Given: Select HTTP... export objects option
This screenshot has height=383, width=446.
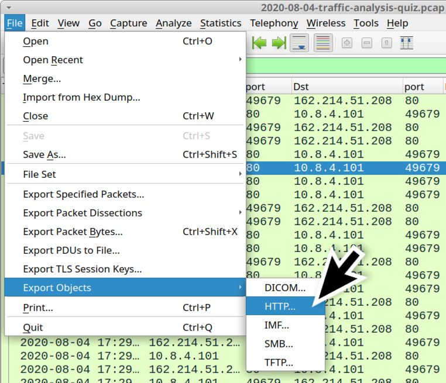Looking at the screenshot, I should click(x=285, y=306).
